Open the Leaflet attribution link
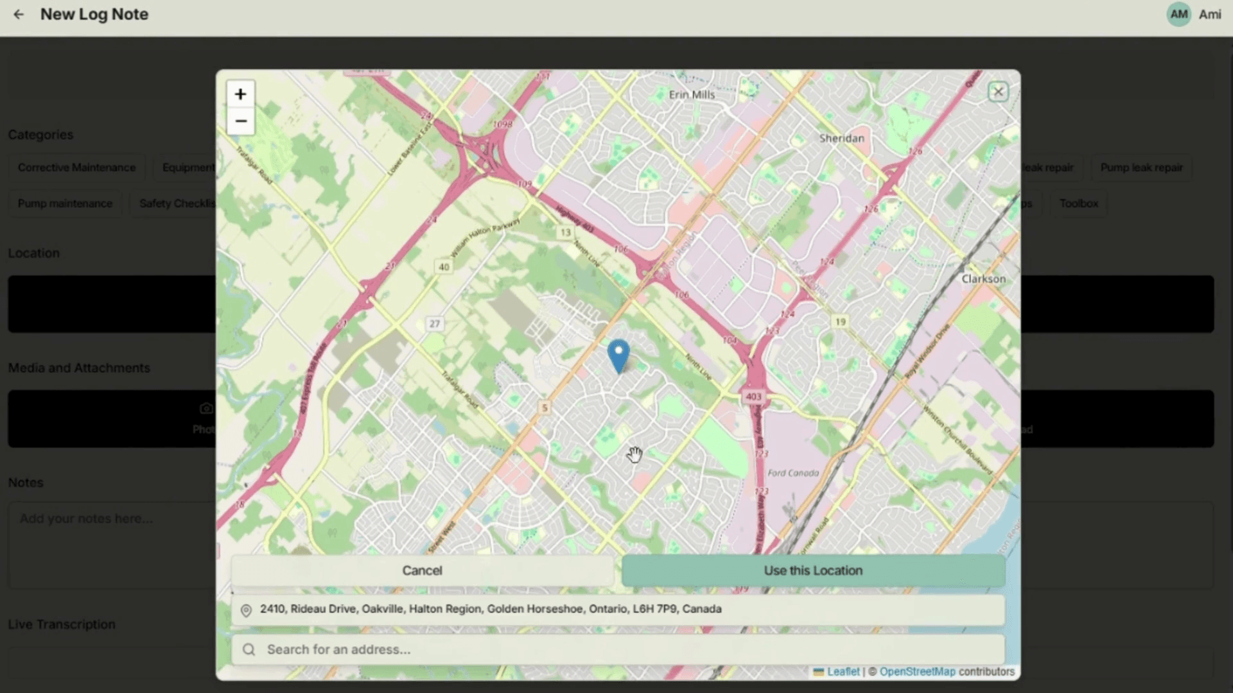This screenshot has height=693, width=1233. 843,671
